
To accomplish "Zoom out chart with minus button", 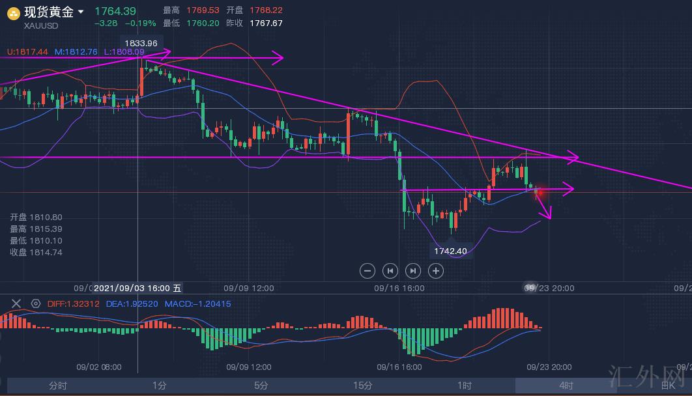I will [x=367, y=270].
